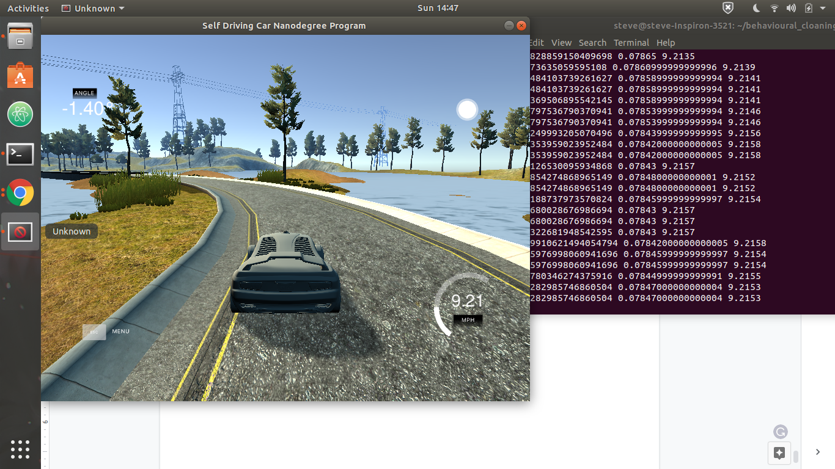Switch to the Terminal dock icon
Viewport: 835px width, 469px height.
pyautogui.click(x=20, y=154)
